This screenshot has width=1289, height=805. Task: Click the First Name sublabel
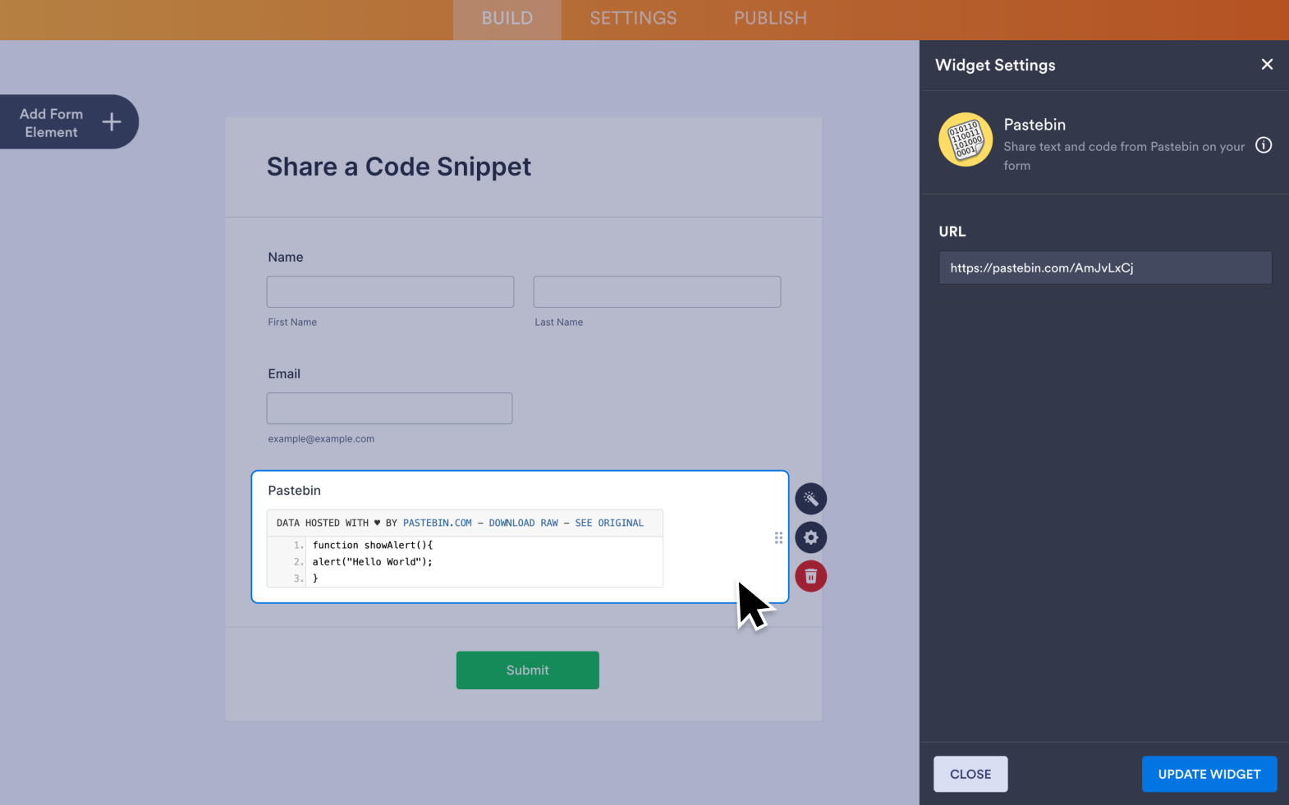[x=292, y=322]
